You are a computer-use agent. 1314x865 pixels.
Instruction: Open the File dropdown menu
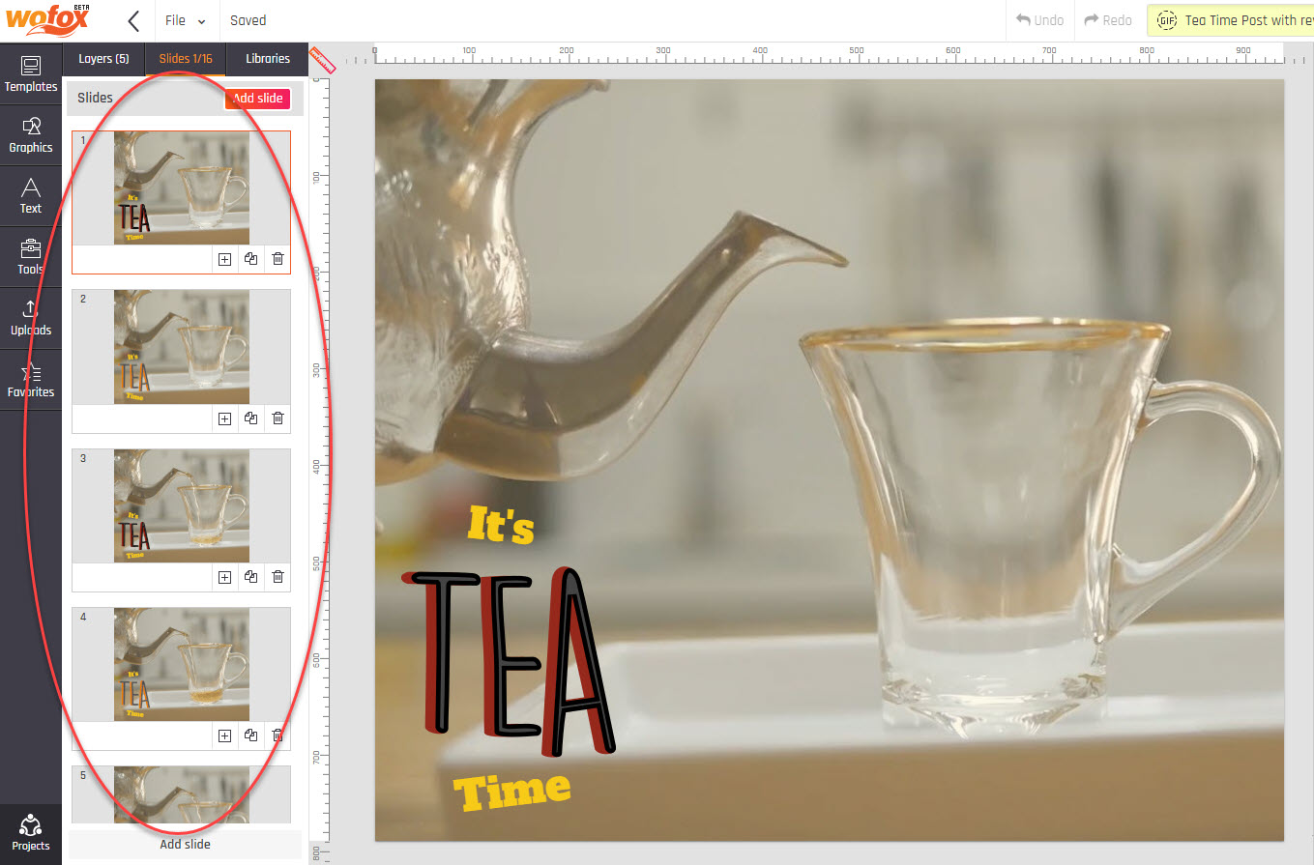185,20
